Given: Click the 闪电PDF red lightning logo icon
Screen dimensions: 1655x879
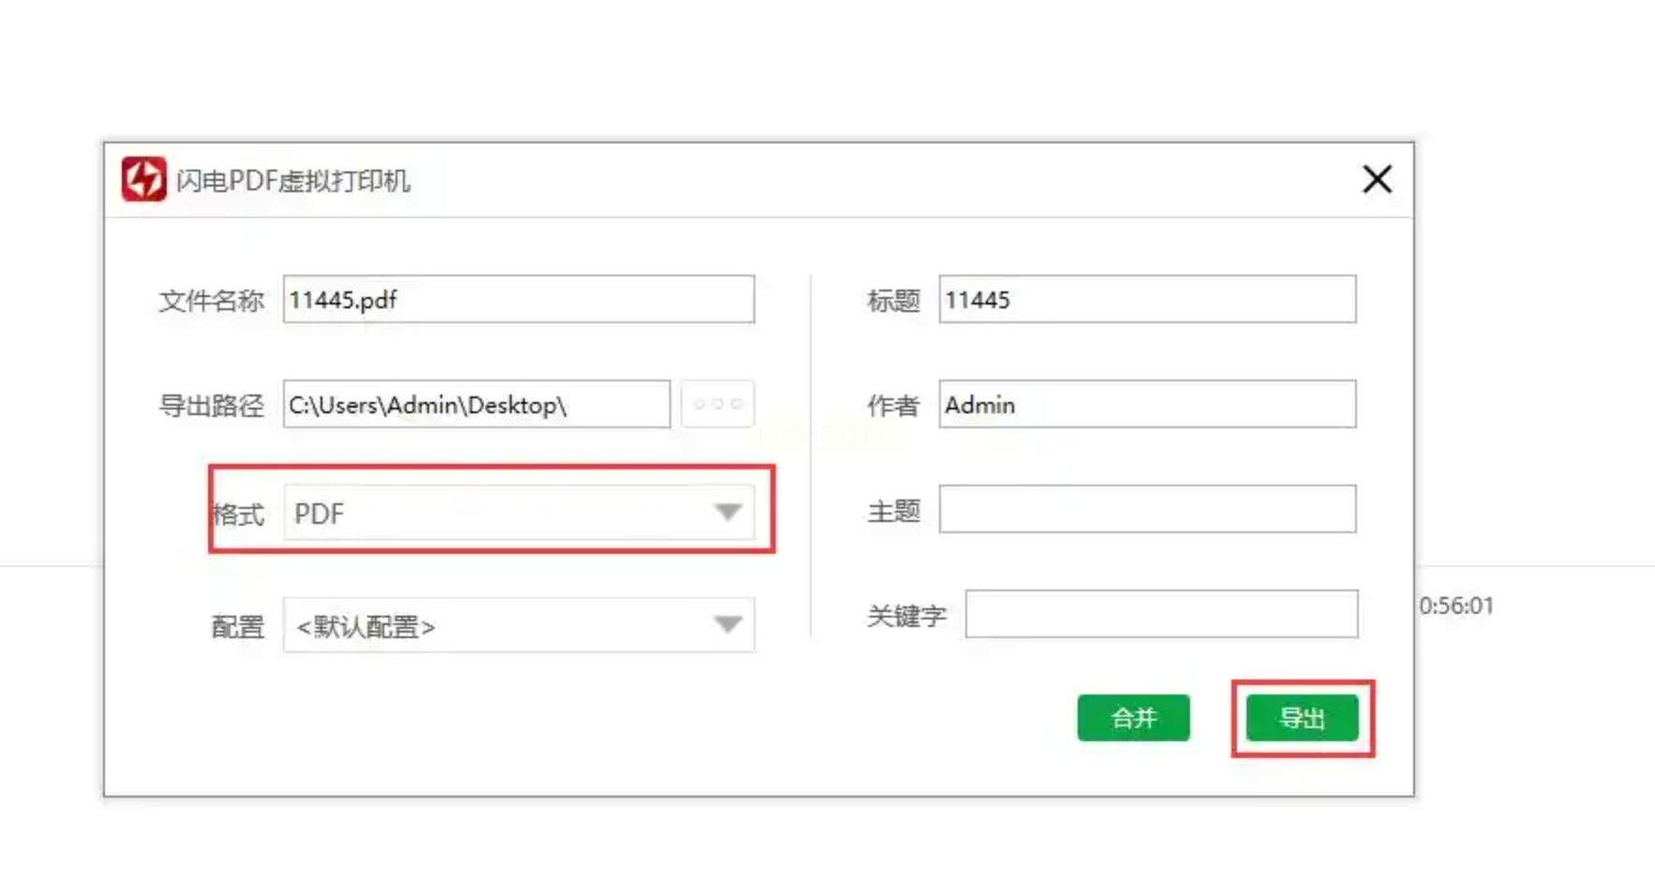Looking at the screenshot, I should tap(143, 179).
